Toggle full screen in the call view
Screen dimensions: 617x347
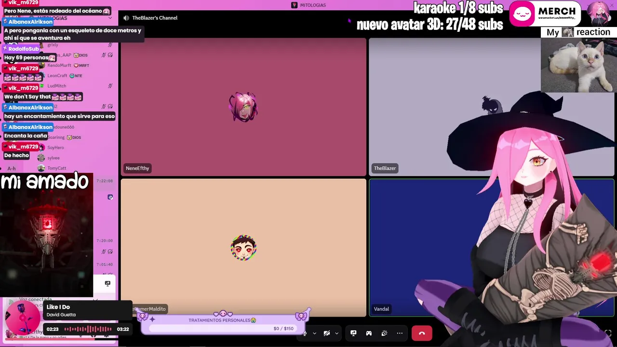(x=608, y=333)
